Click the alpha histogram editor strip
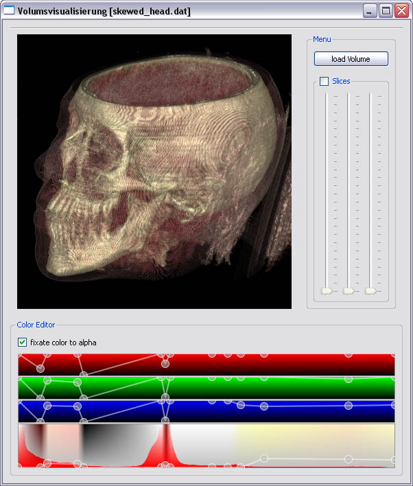Viewport: 413px width, 486px height. point(206,445)
